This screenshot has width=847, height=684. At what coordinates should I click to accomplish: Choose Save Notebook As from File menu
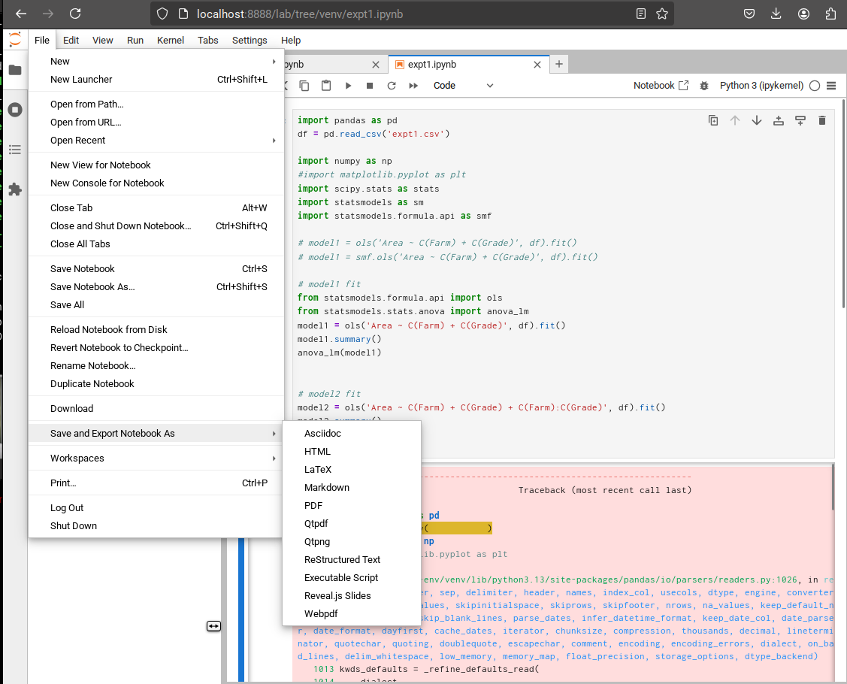156,287
